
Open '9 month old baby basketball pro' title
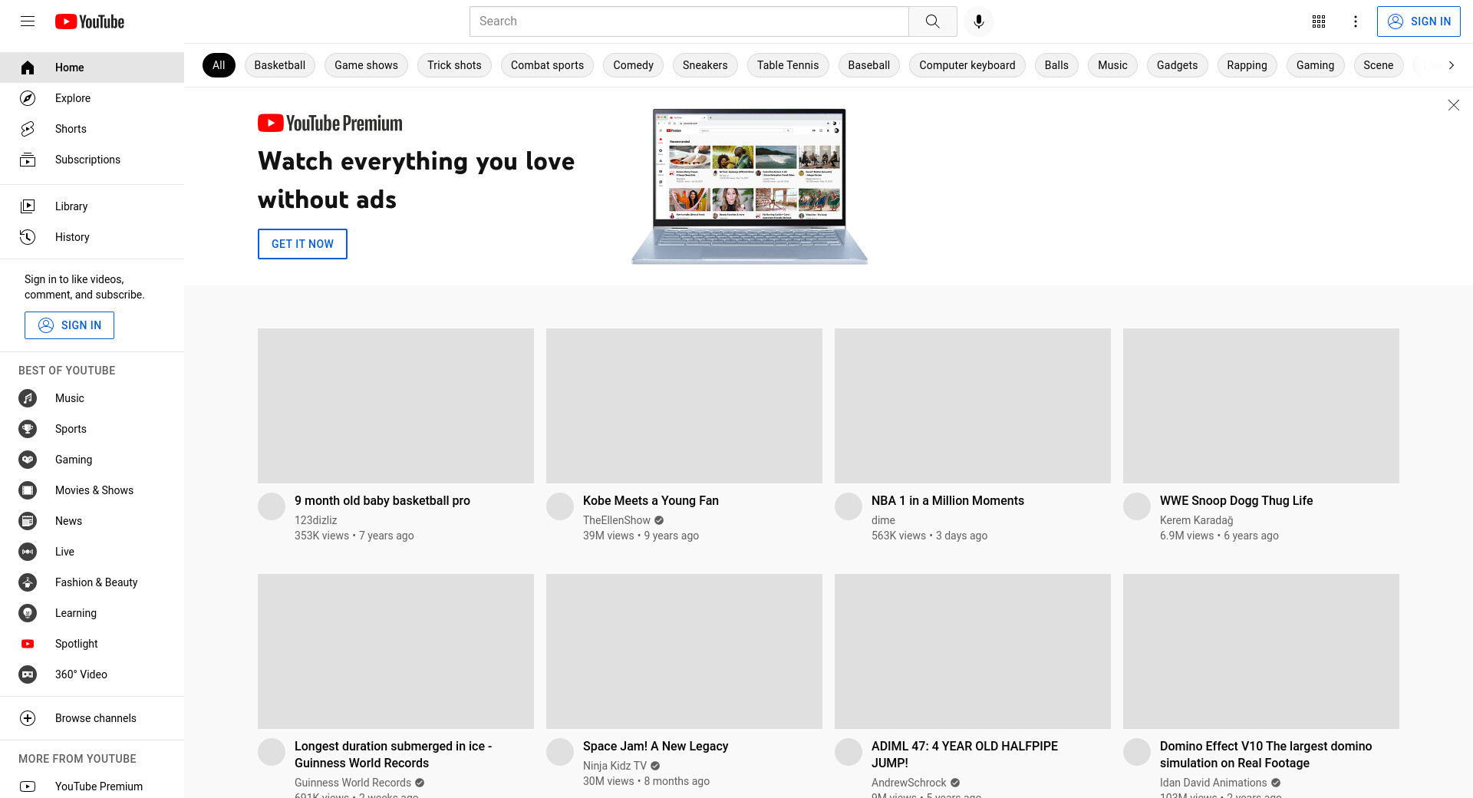(382, 500)
